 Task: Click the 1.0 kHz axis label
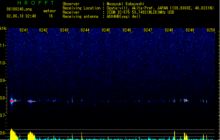tap(3, 63)
